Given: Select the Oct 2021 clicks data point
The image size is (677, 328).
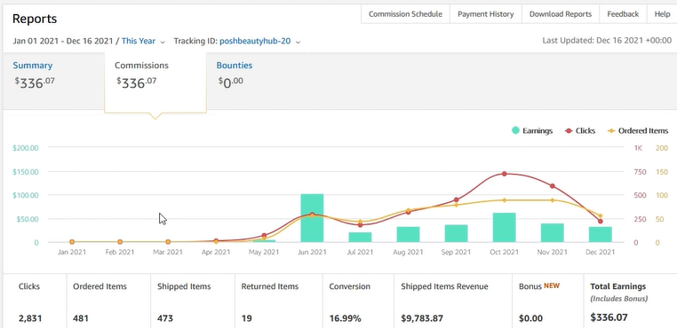Looking at the screenshot, I should (x=505, y=174).
